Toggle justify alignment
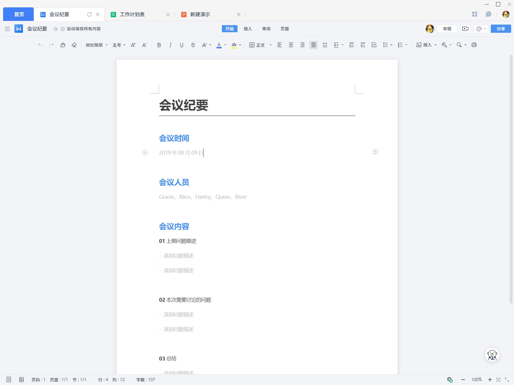Viewport: 514px width, 385px height. tap(314, 45)
